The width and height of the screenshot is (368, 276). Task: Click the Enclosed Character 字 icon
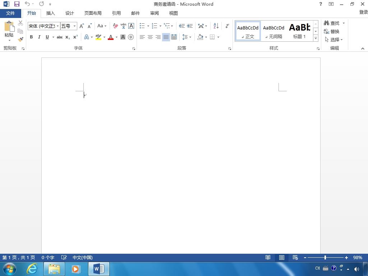point(131,37)
